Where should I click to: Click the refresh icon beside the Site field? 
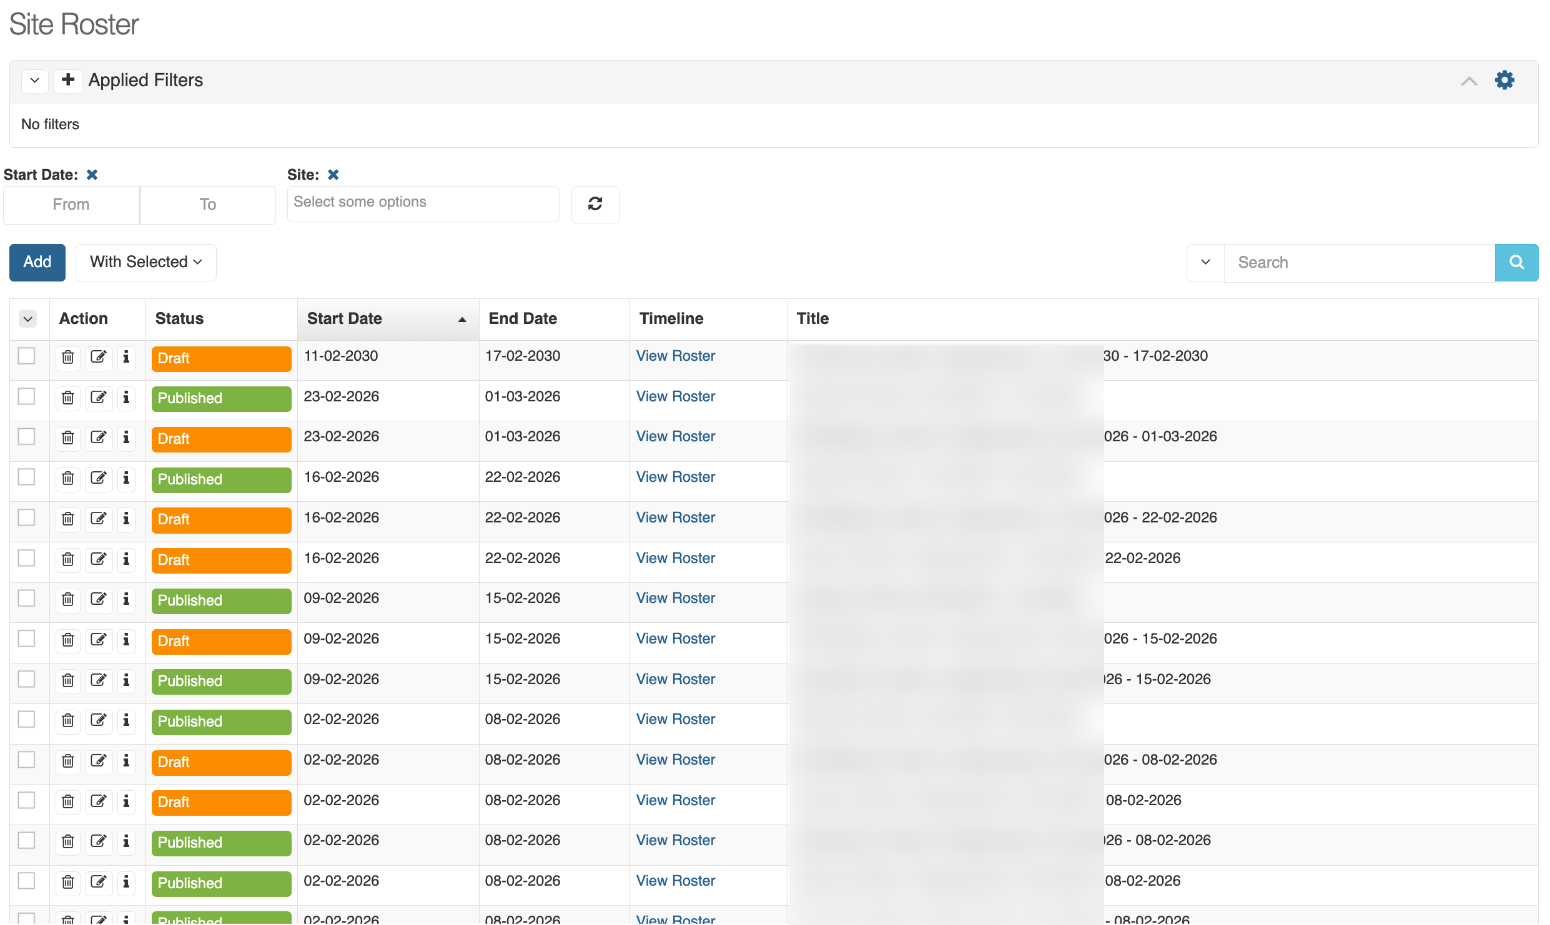point(595,203)
